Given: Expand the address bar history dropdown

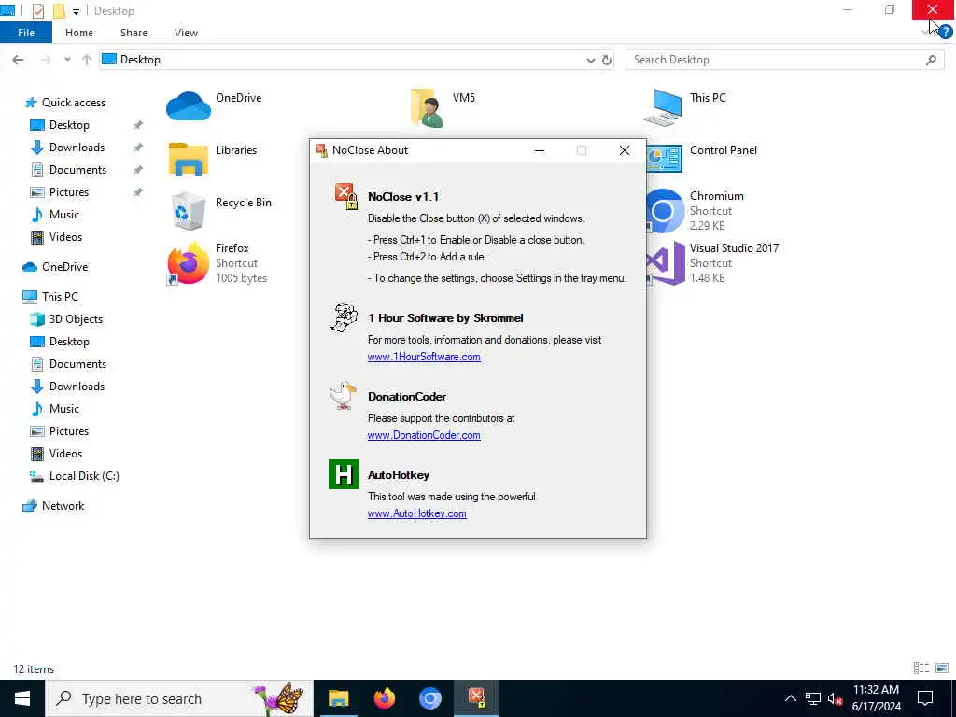Looking at the screenshot, I should (590, 60).
